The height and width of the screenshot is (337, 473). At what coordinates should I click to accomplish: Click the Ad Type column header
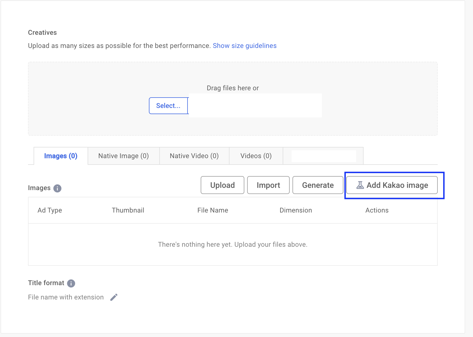click(50, 210)
